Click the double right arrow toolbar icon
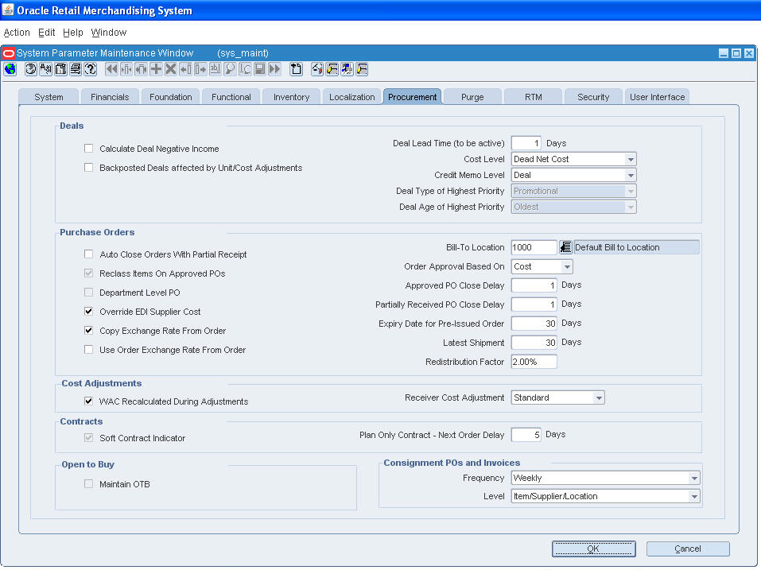The height and width of the screenshot is (570, 761). point(274,69)
